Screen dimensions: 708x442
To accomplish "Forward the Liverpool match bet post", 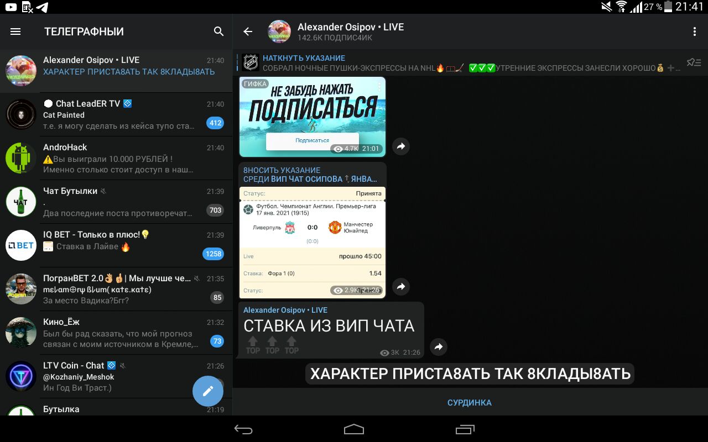I will pyautogui.click(x=401, y=286).
